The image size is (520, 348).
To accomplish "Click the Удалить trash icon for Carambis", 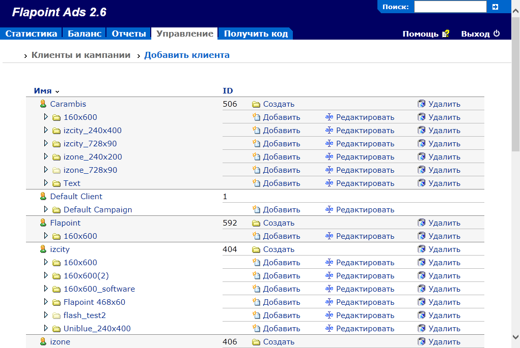I will [422, 104].
